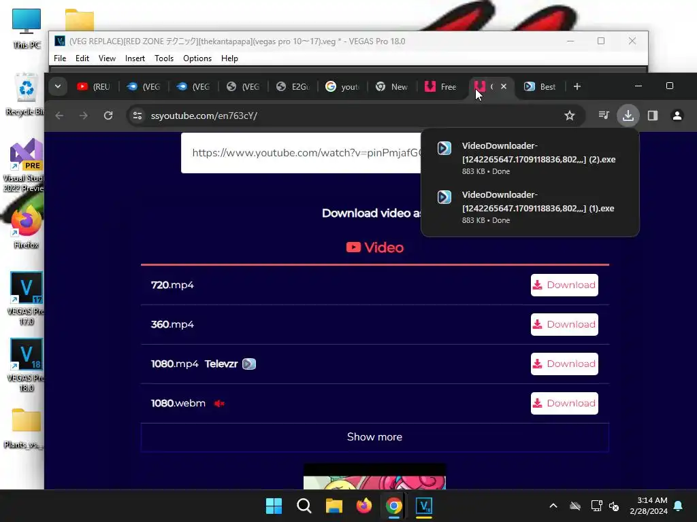
Task: Open the Options menu in VEGAS Pro
Action: pyautogui.click(x=197, y=58)
